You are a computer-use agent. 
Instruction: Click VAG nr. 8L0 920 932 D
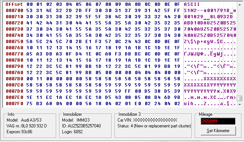(x=27, y=126)
